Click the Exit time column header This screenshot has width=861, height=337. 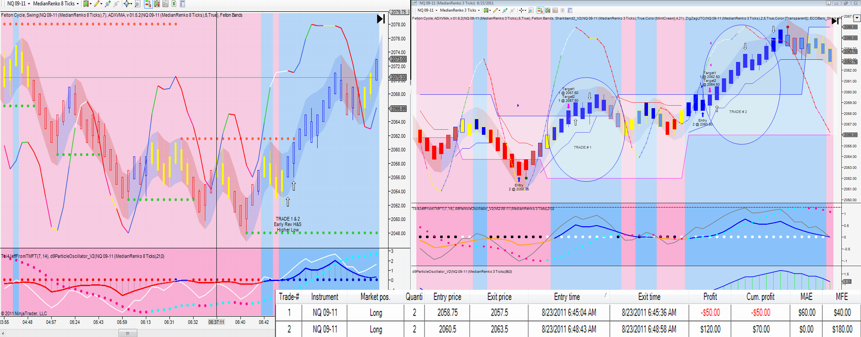[649, 297]
